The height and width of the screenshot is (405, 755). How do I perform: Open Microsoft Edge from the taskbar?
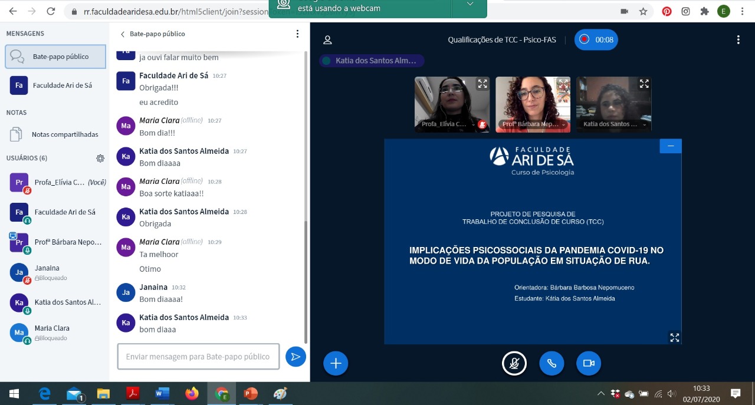click(x=44, y=393)
